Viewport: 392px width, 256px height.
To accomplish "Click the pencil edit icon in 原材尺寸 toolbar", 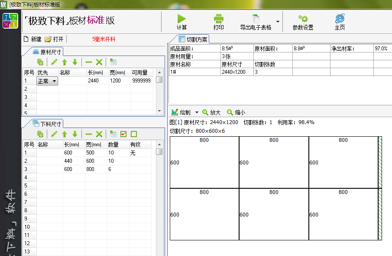I will click(x=54, y=62).
